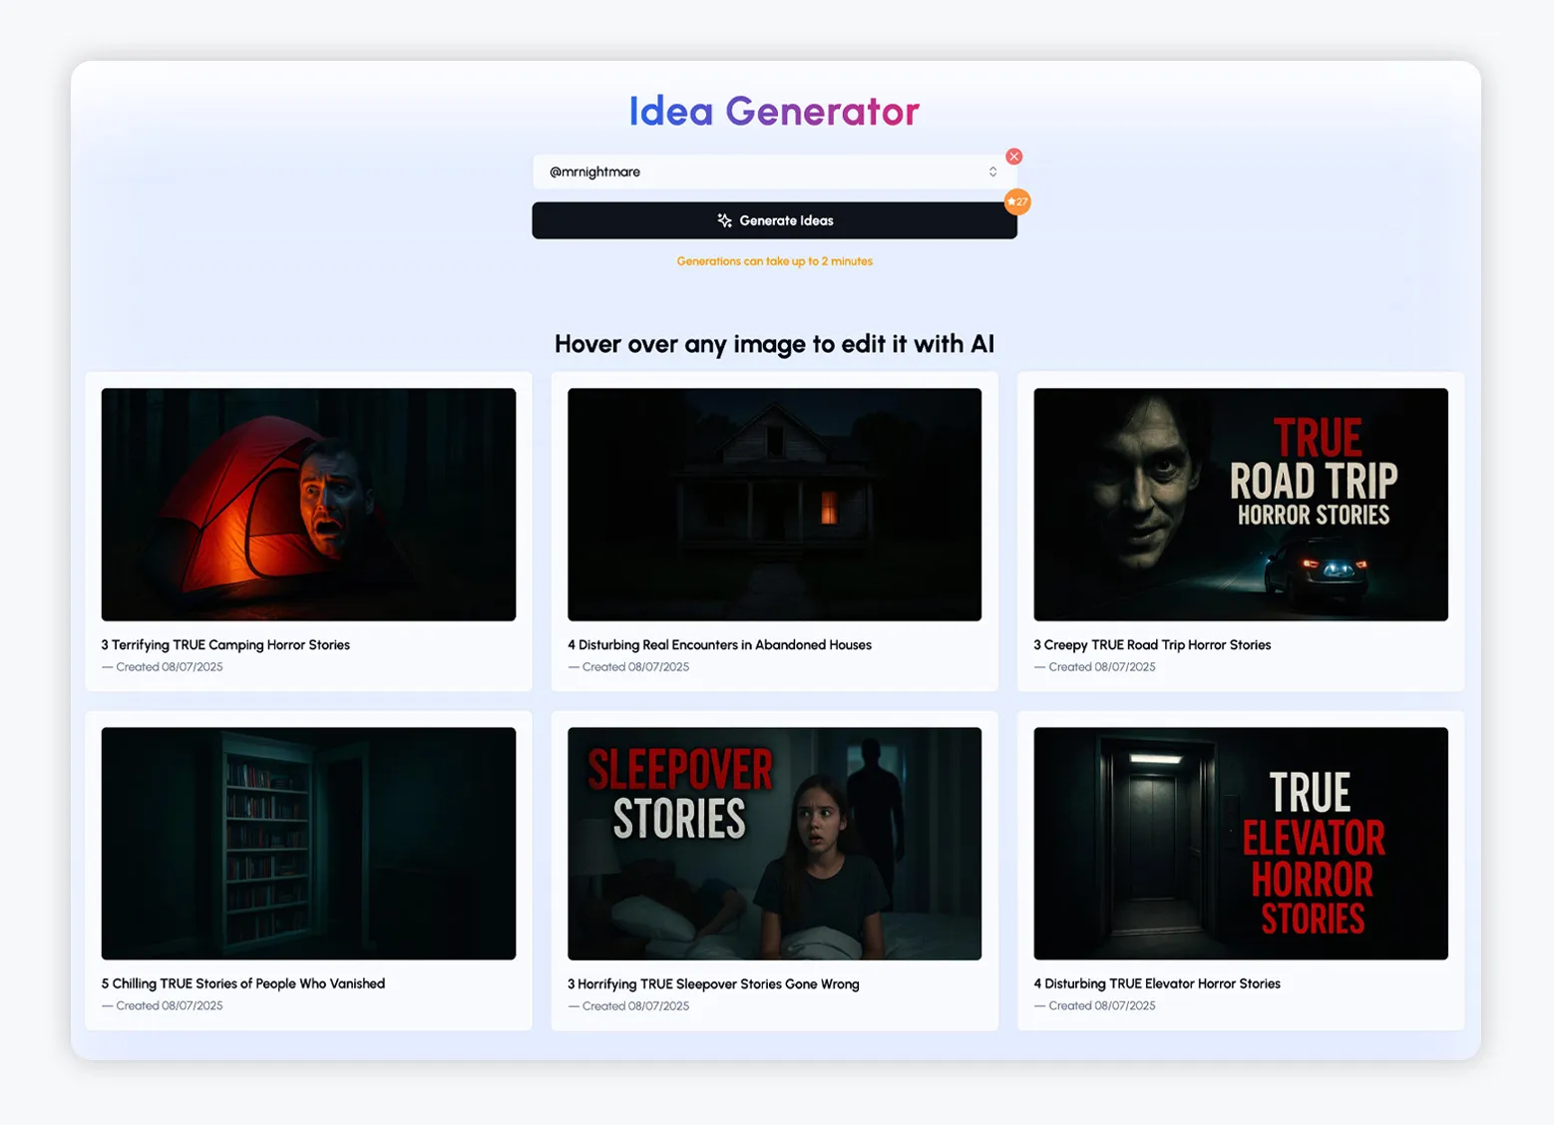This screenshot has height=1125, width=1554.
Task: Click the Idea Generator title logo
Action: coord(773,111)
